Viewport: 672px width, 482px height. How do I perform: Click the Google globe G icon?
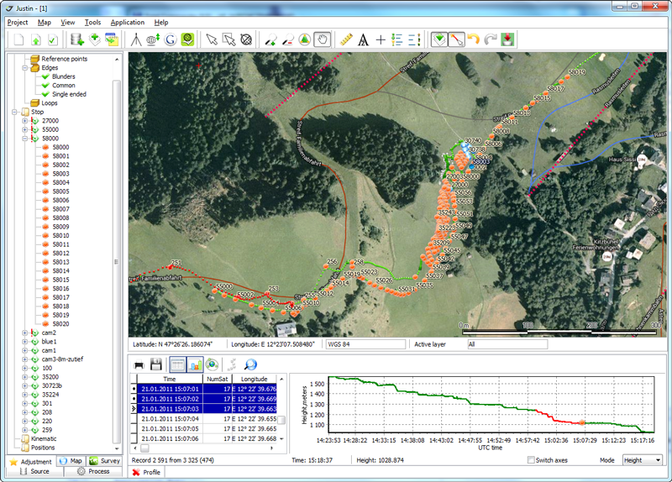pyautogui.click(x=171, y=39)
